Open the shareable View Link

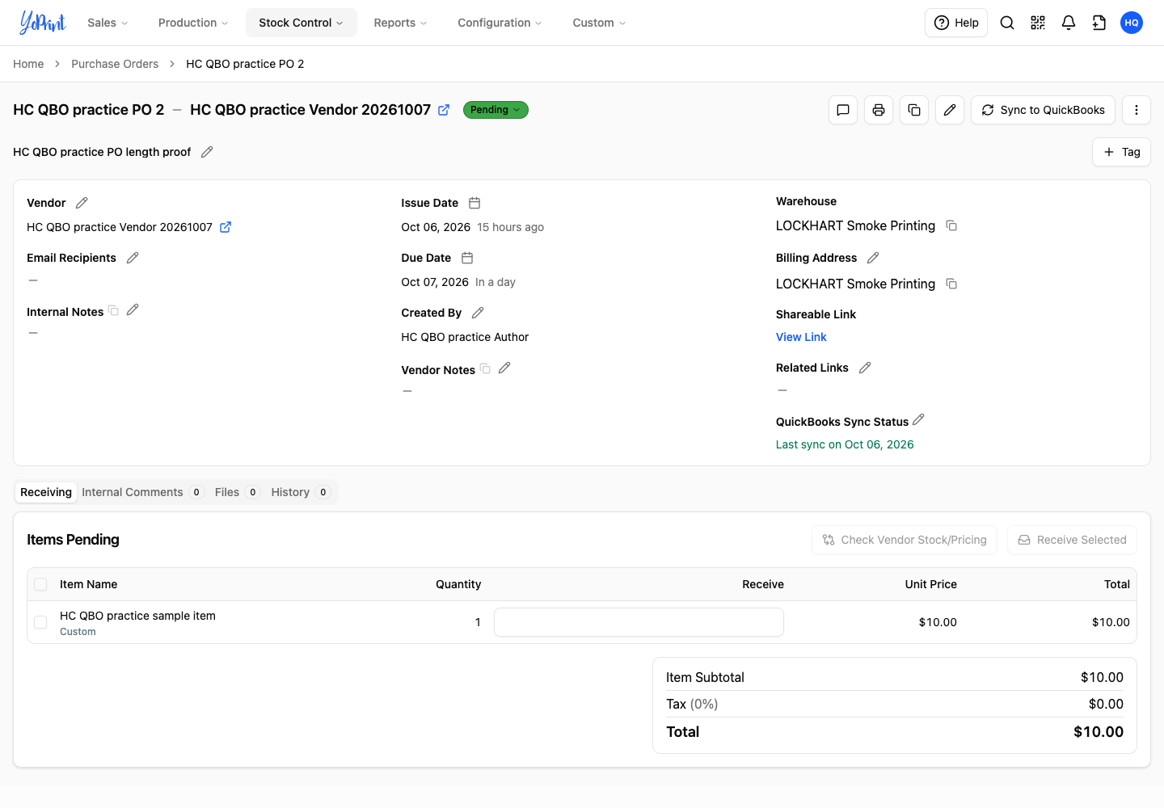point(801,337)
